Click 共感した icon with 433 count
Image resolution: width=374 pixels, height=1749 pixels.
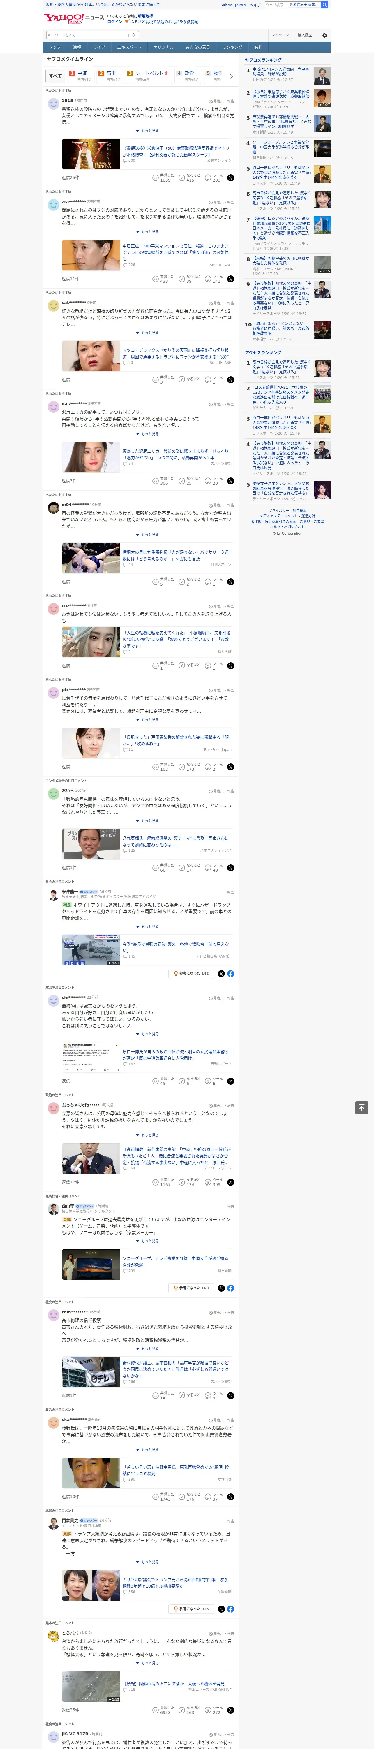coord(156,279)
